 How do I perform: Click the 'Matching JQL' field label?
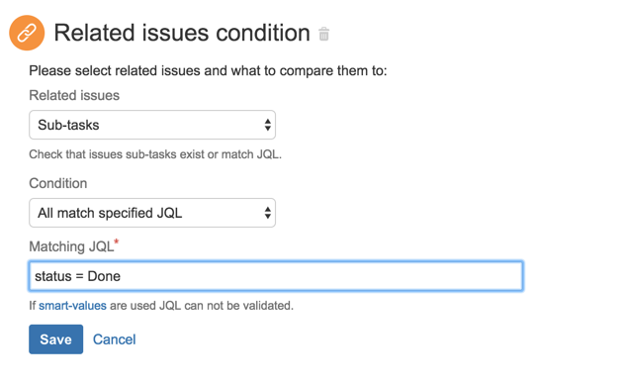point(71,246)
